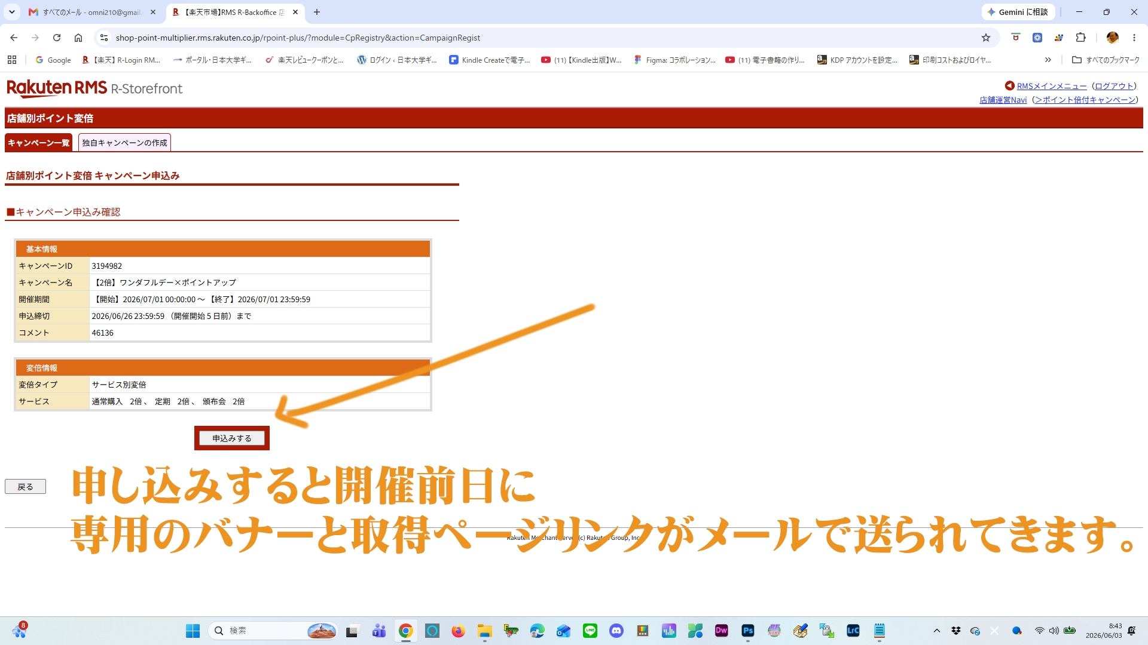1148x645 pixels.
Task: Open Microsoft Teams from the taskbar
Action: 379,631
